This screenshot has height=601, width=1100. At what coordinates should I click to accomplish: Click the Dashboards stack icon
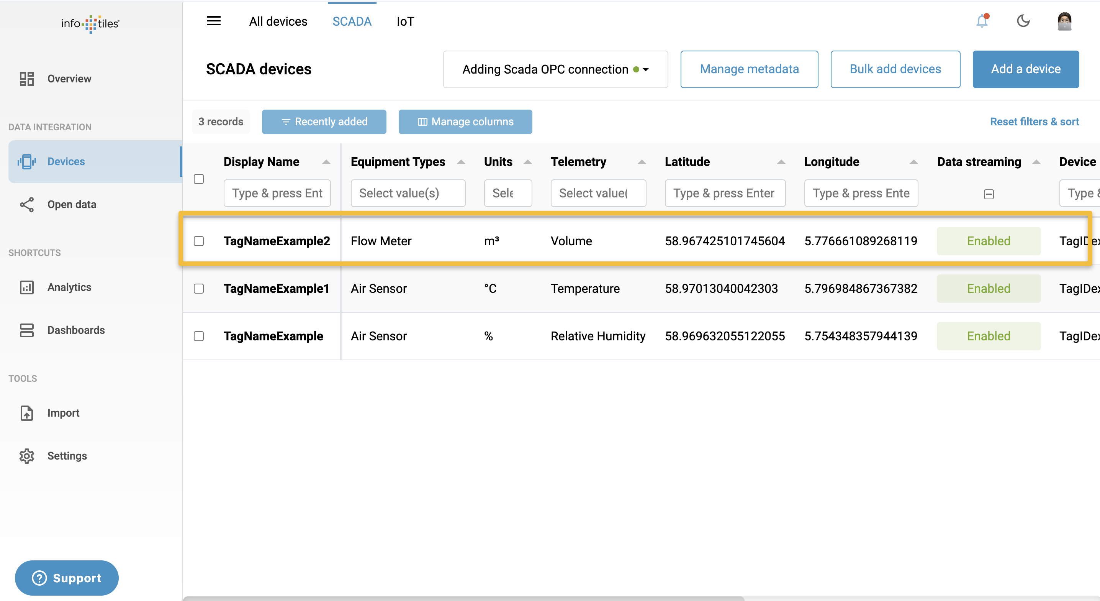[x=26, y=330]
